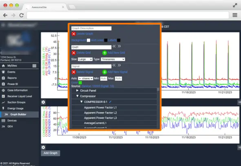Click the Signal name input field
Screen dimensions: 241x166
91,66
